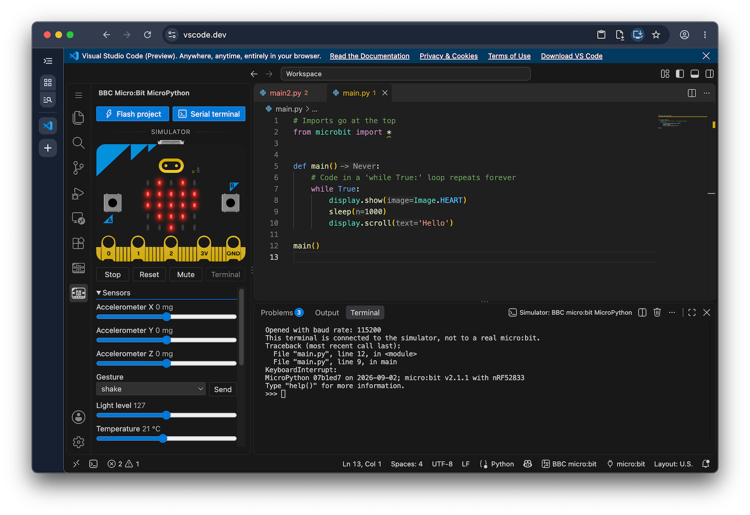The height and width of the screenshot is (515, 750).
Task: Open the Copilot status icon
Action: tap(527, 464)
